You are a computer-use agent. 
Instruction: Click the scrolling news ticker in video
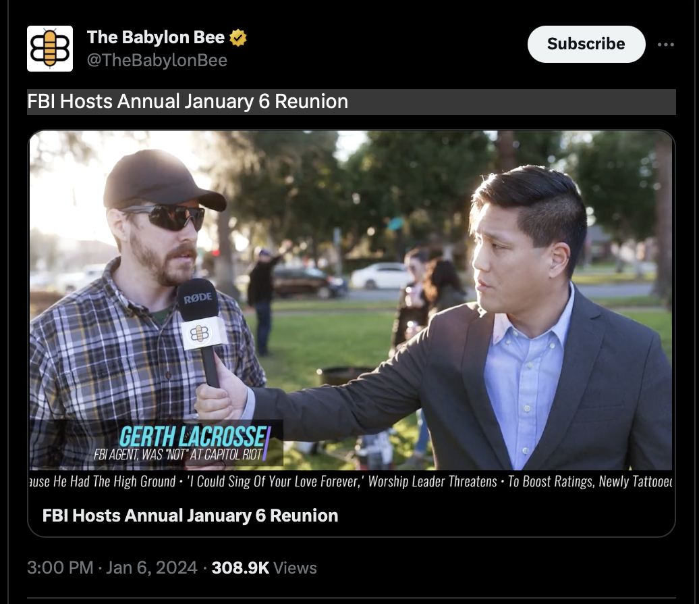pyautogui.click(x=352, y=482)
